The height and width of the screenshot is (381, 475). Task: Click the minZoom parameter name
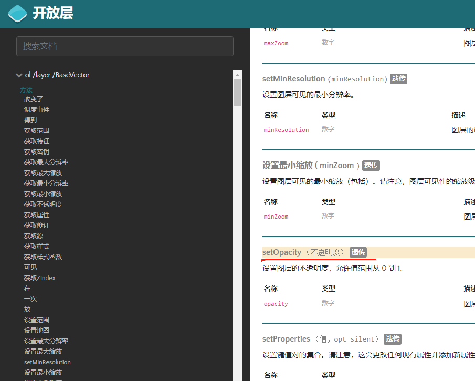point(276,217)
